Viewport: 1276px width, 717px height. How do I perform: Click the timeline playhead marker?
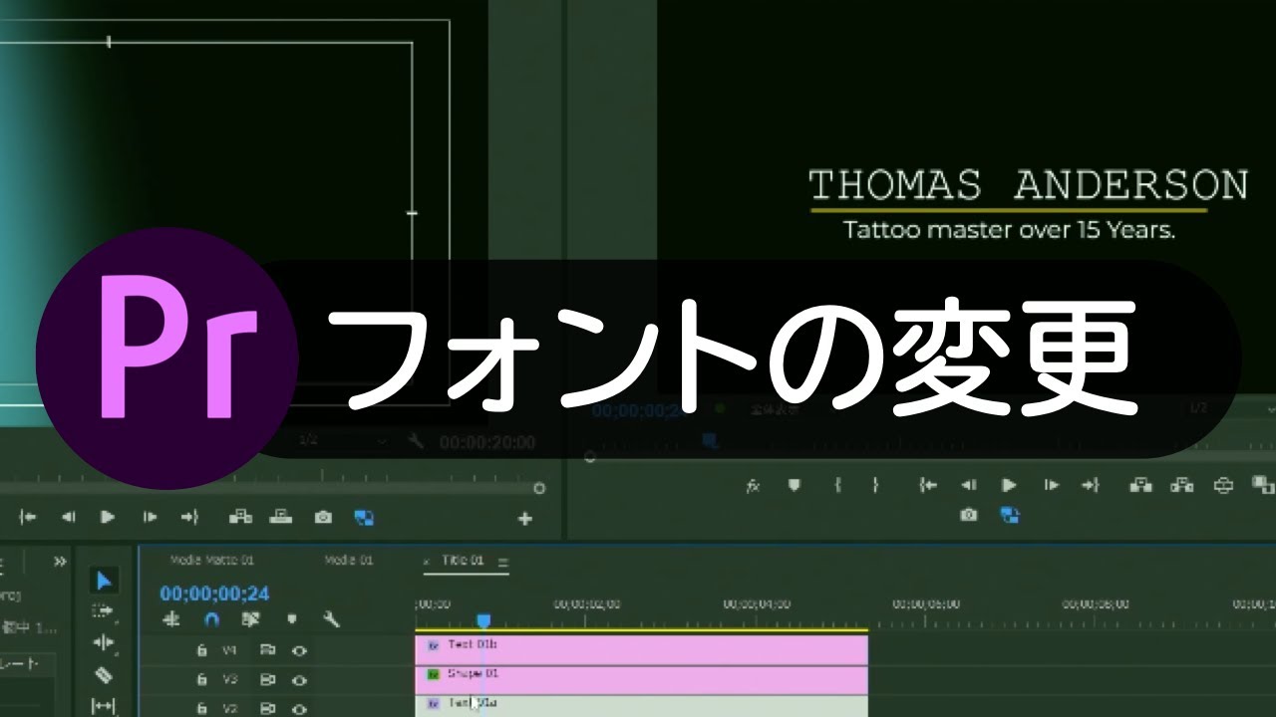tap(483, 621)
